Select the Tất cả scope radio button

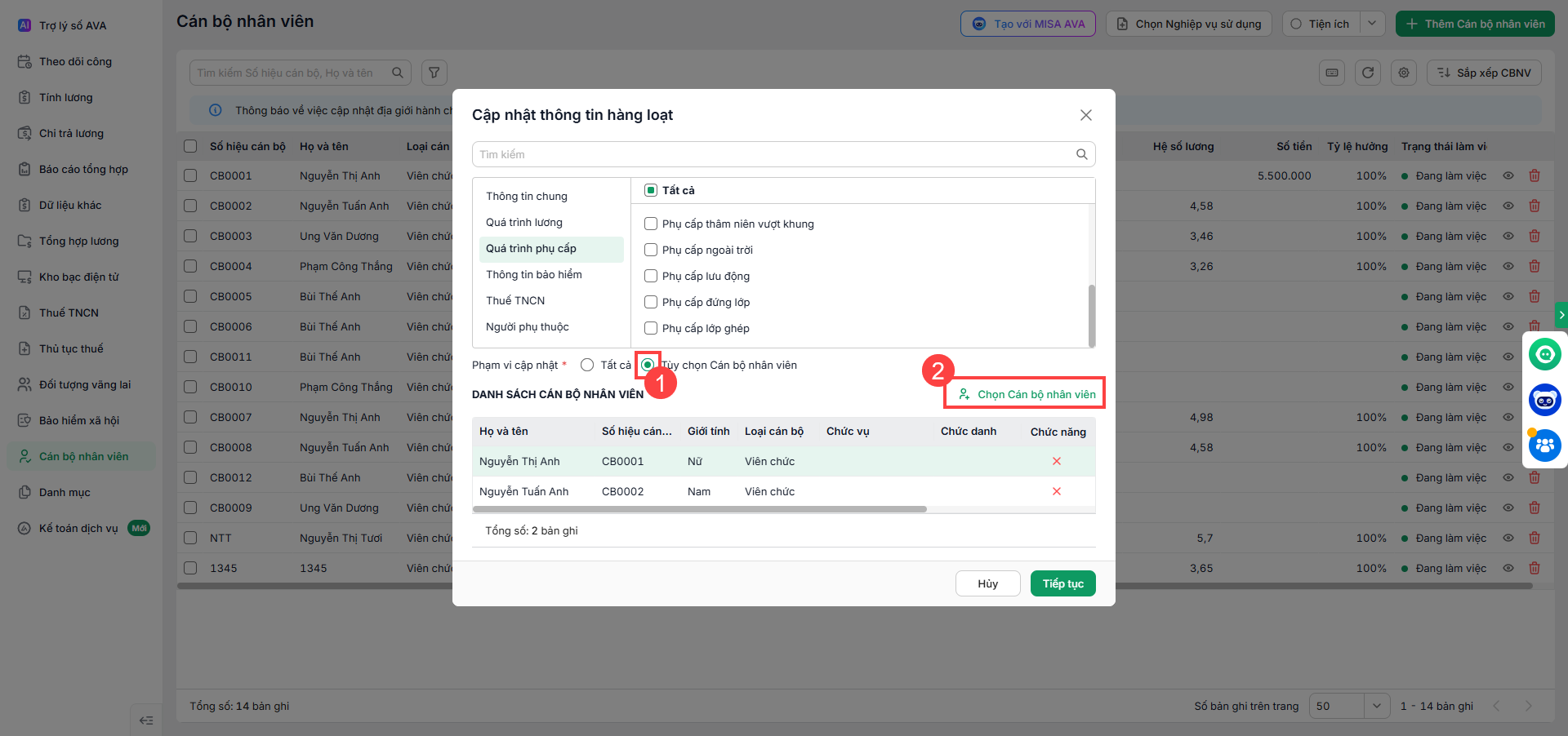[587, 365]
